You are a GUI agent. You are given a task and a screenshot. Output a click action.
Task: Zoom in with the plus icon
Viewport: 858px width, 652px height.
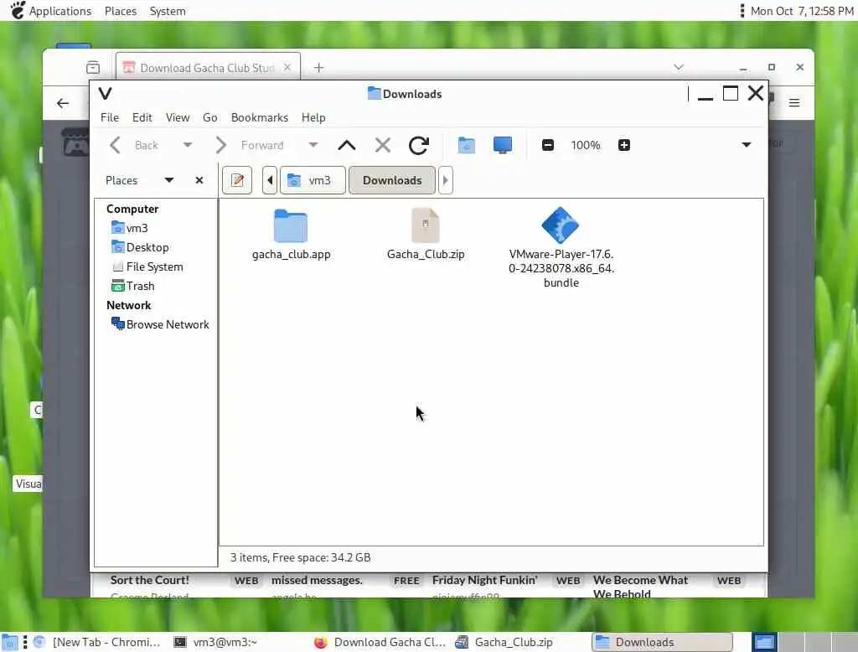click(x=623, y=145)
